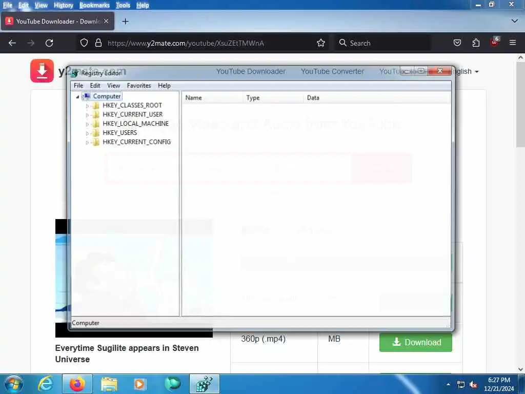Open the Registry Editor Edit menu

(x=95, y=86)
